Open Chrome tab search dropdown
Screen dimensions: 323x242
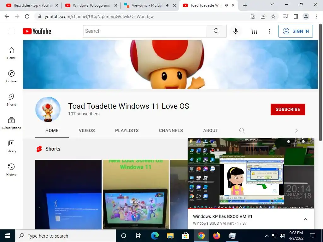(x=272, y=4)
